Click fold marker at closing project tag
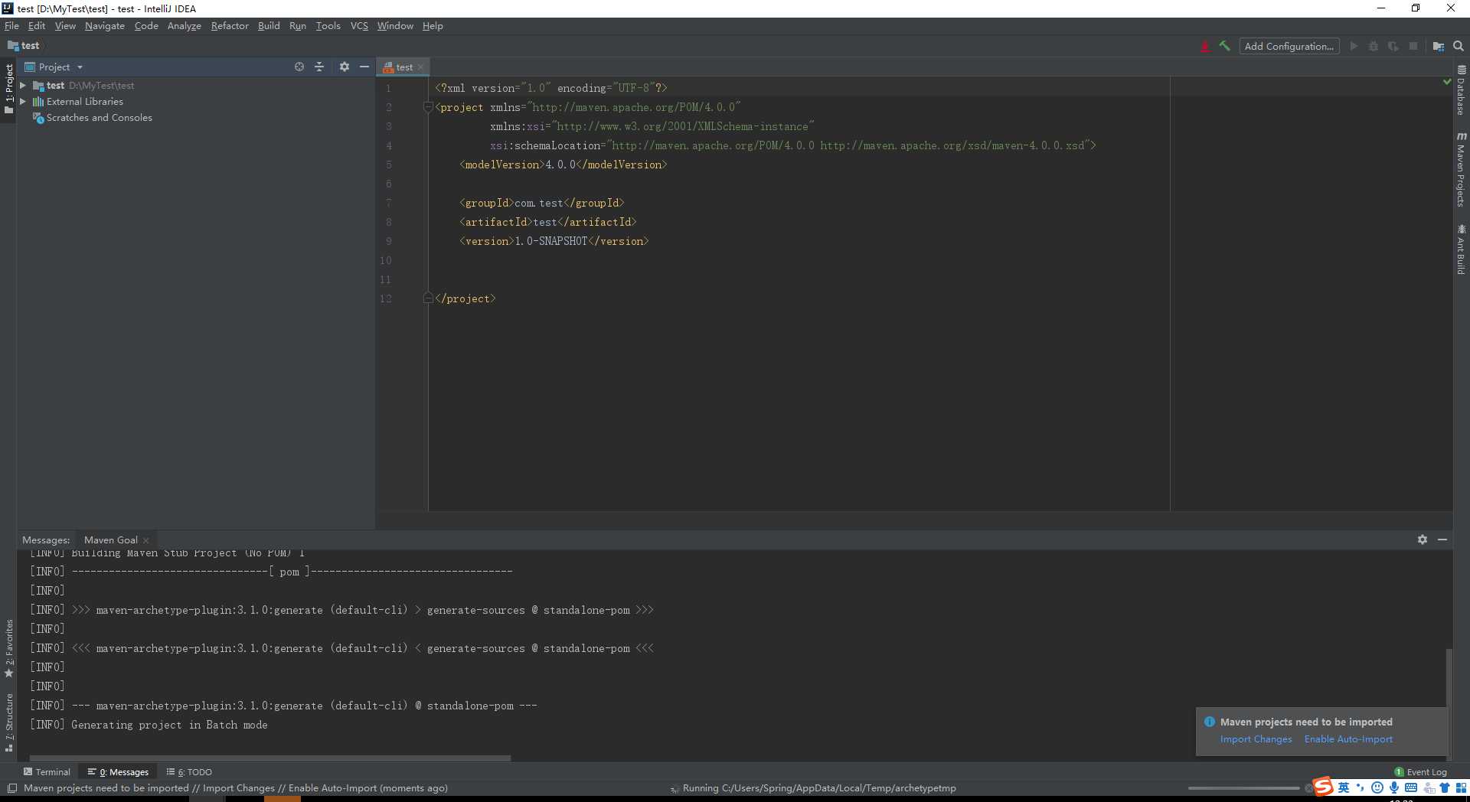The image size is (1470, 802). [428, 298]
